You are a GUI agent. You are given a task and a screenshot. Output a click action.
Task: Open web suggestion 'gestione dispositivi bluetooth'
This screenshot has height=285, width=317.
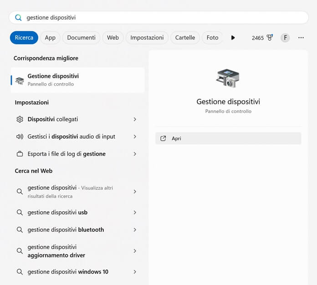[x=77, y=230]
